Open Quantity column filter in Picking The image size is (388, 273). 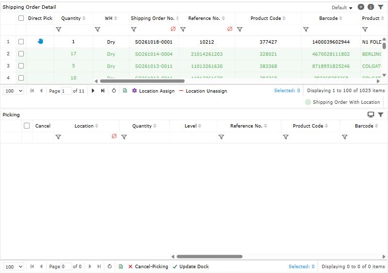click(x=124, y=137)
